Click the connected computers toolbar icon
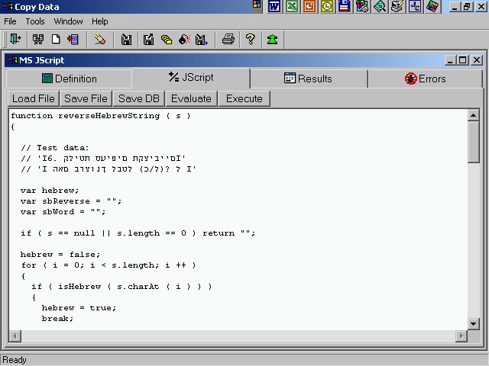 (x=37, y=39)
